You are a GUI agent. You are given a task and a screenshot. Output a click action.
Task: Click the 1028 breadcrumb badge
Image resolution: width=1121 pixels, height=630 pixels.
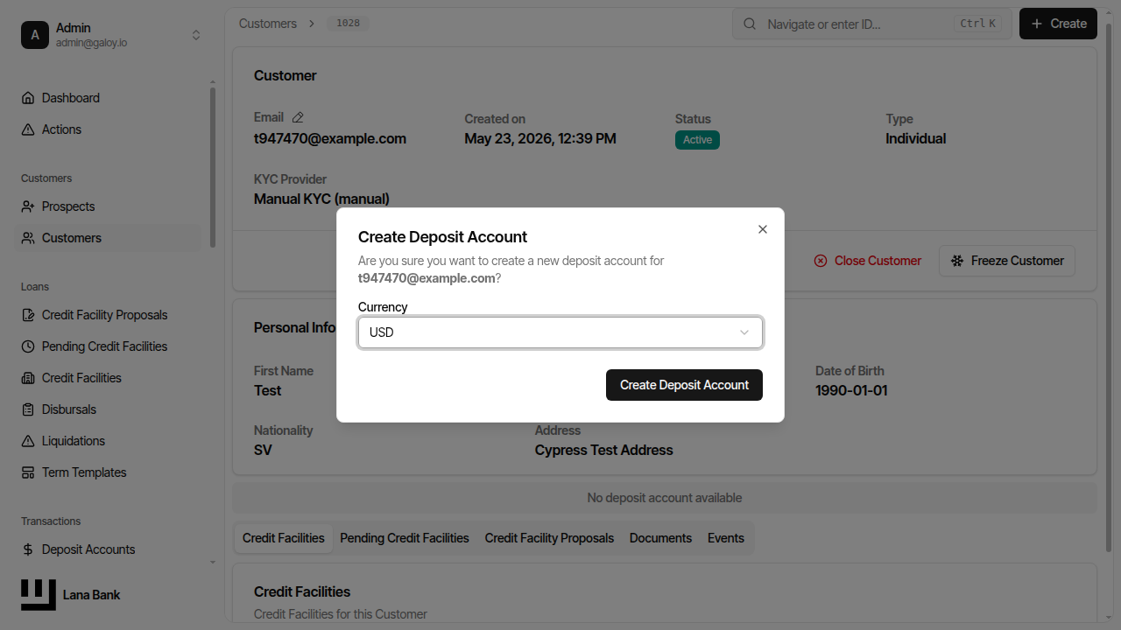pos(349,24)
